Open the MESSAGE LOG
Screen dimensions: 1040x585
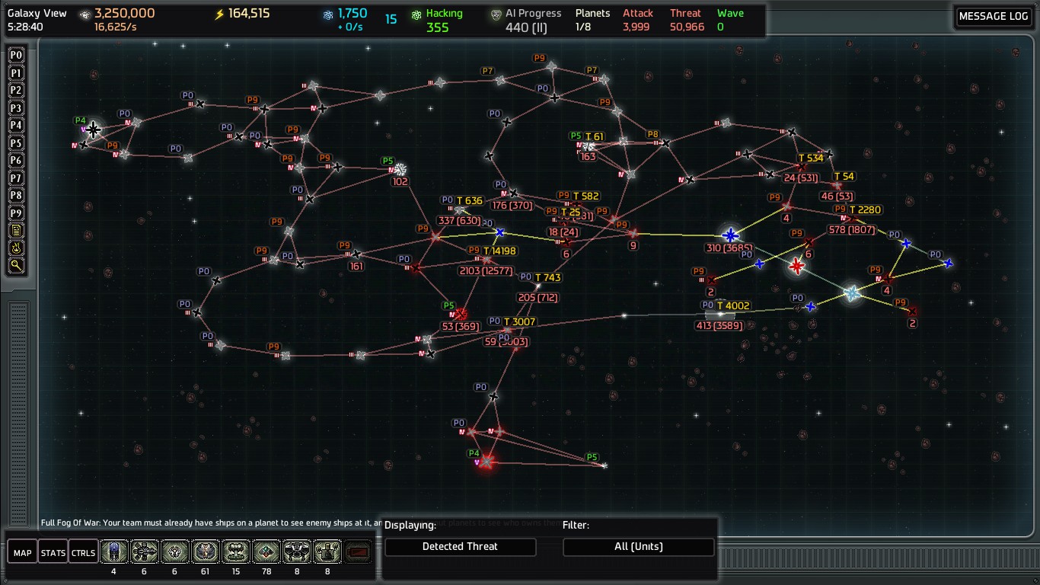click(993, 17)
